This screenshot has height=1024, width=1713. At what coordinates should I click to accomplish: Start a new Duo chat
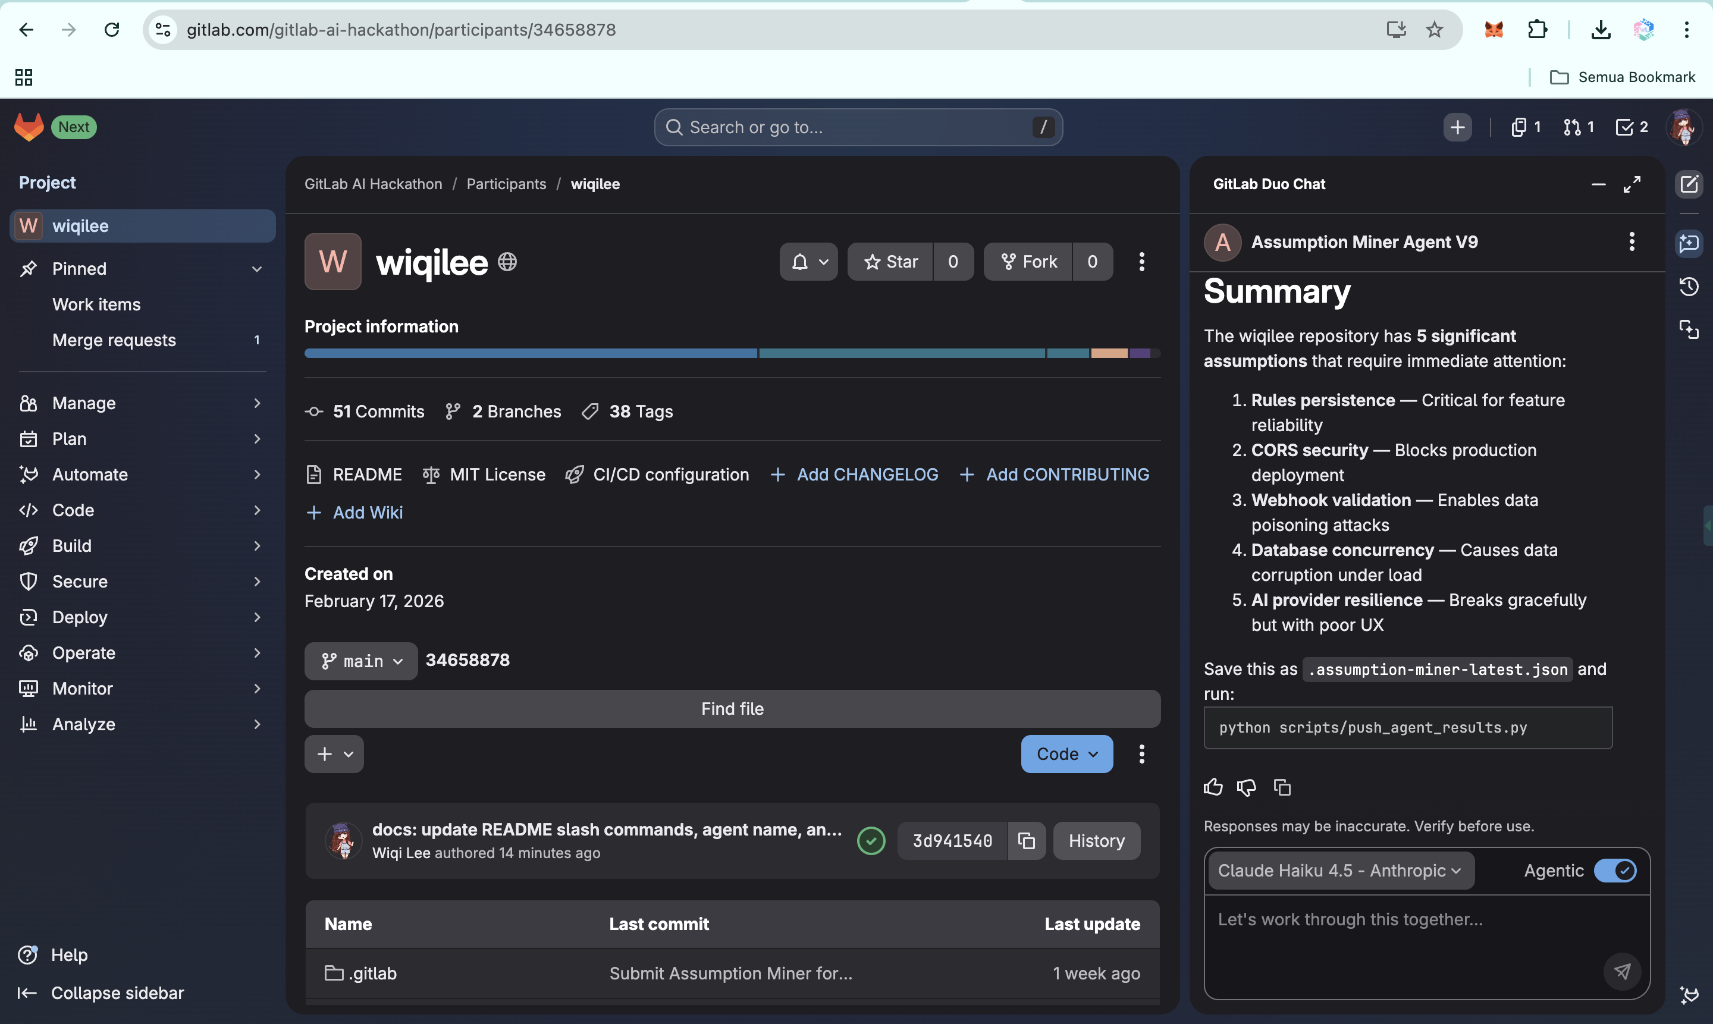1689,184
